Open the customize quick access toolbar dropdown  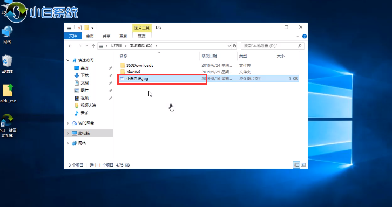(92, 27)
